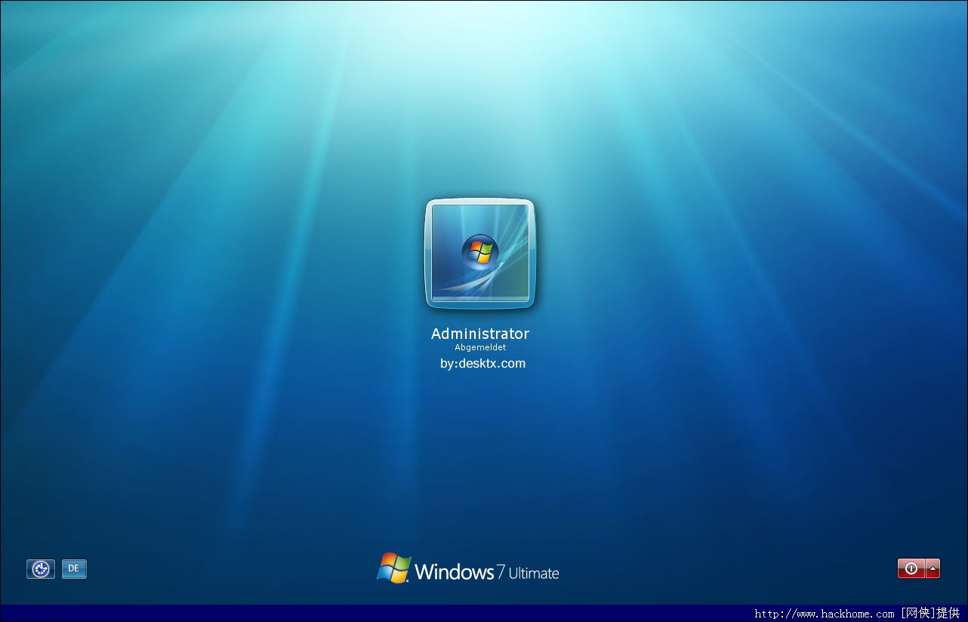Expand the shutdown options arrow
968x622 pixels.
[933, 569]
